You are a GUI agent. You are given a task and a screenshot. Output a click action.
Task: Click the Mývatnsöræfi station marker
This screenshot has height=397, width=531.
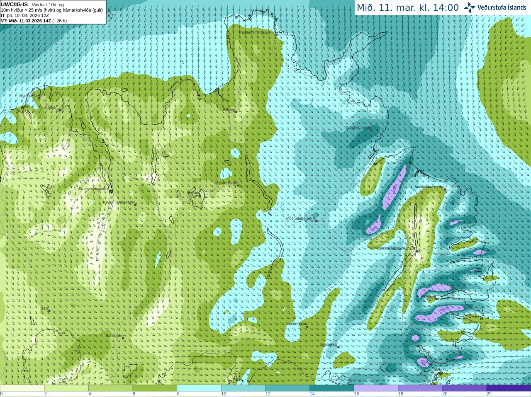click(238, 186)
